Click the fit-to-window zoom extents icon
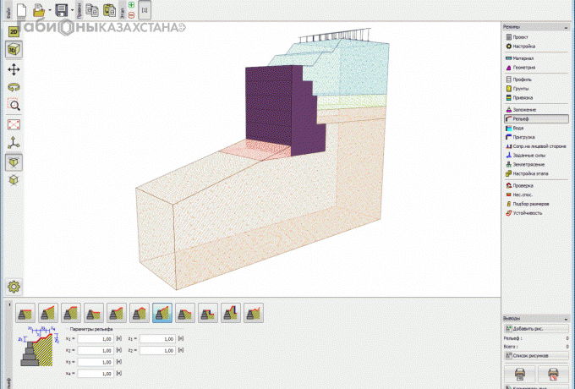 coord(14,123)
